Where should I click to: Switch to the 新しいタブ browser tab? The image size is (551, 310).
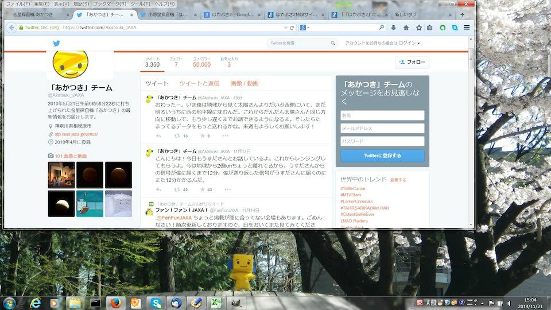click(422, 14)
